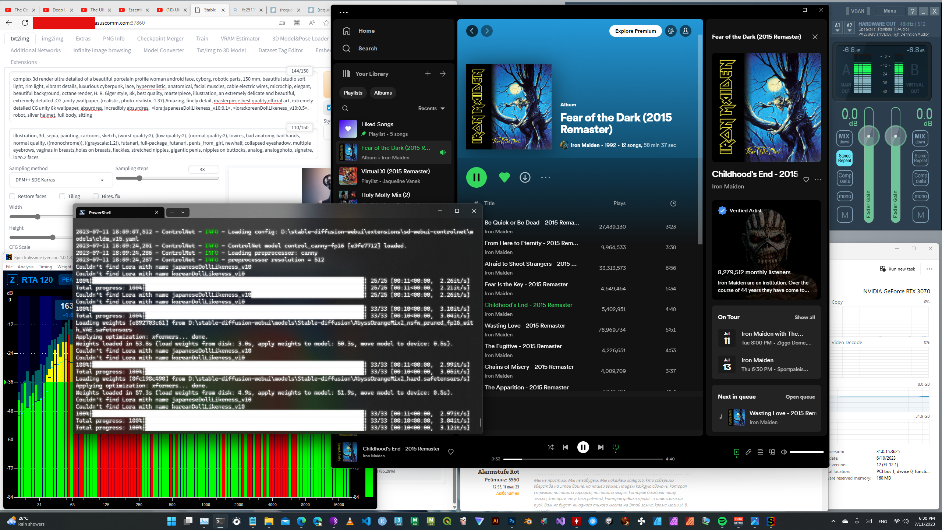Click the Spotify volume slider
This screenshot has height=530, width=942.
coord(806,452)
